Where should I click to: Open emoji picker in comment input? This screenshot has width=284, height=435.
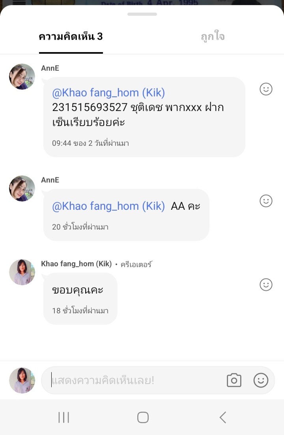tap(261, 380)
